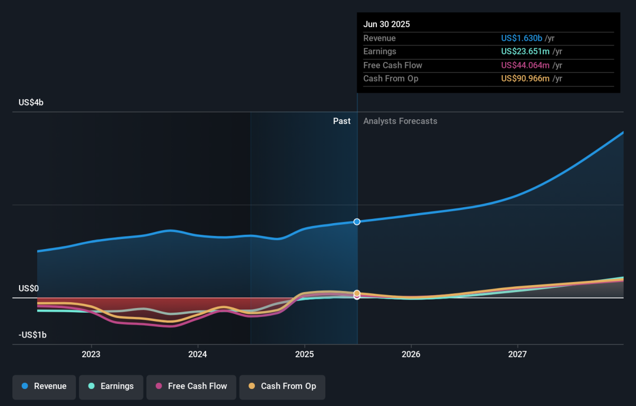Toggle the Cash From Op legend button
The width and height of the screenshot is (636, 406).
[282, 386]
